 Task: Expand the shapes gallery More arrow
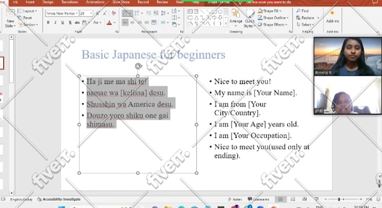pos(226,24)
